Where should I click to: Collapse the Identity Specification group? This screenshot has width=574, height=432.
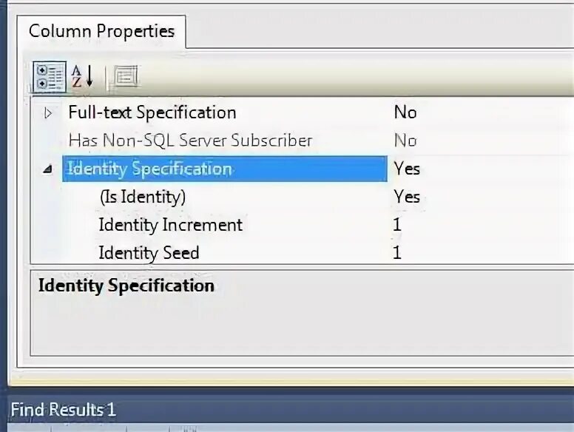point(49,169)
